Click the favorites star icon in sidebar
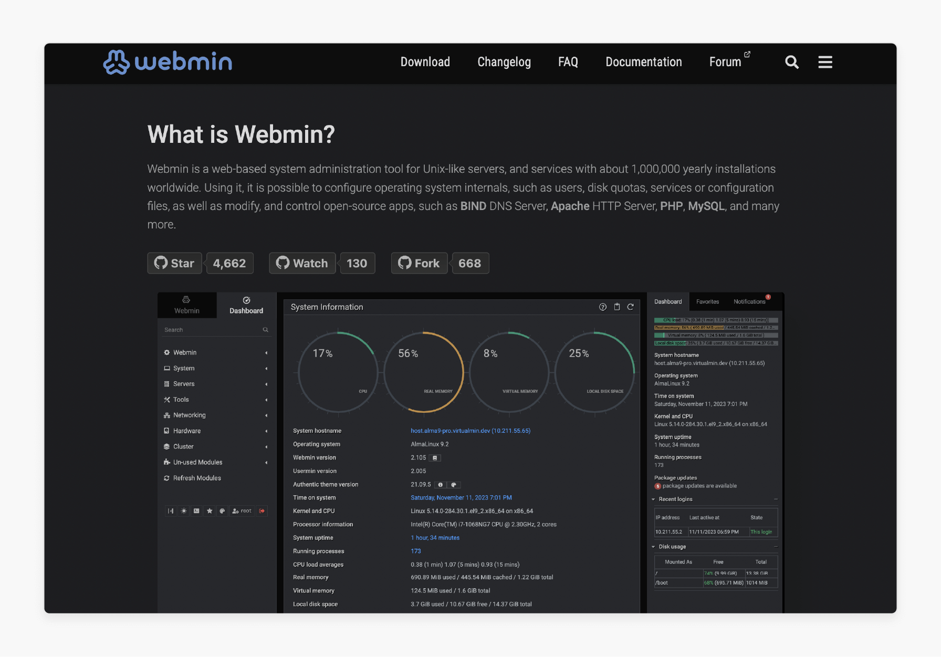The height and width of the screenshot is (657, 941). (210, 511)
